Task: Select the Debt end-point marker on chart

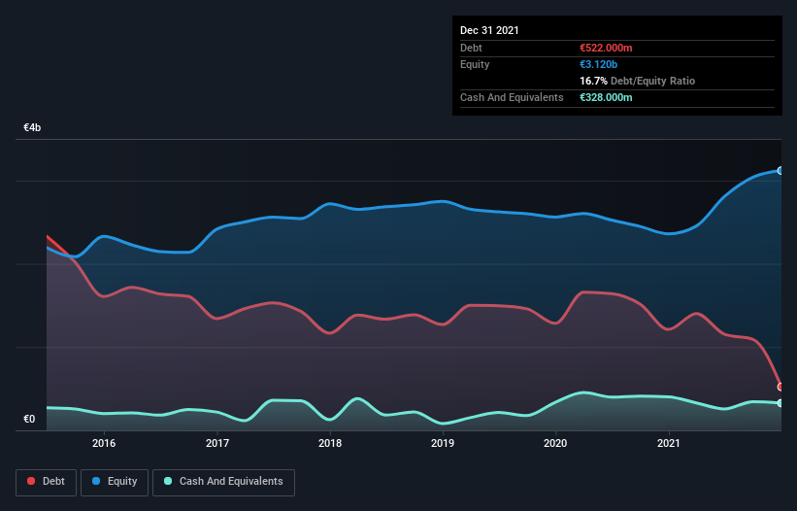Action: click(x=780, y=387)
